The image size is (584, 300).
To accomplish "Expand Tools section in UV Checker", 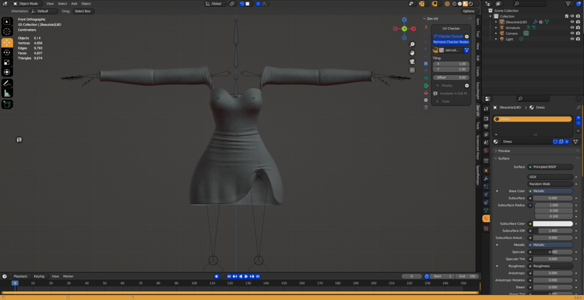I will [x=445, y=101].
